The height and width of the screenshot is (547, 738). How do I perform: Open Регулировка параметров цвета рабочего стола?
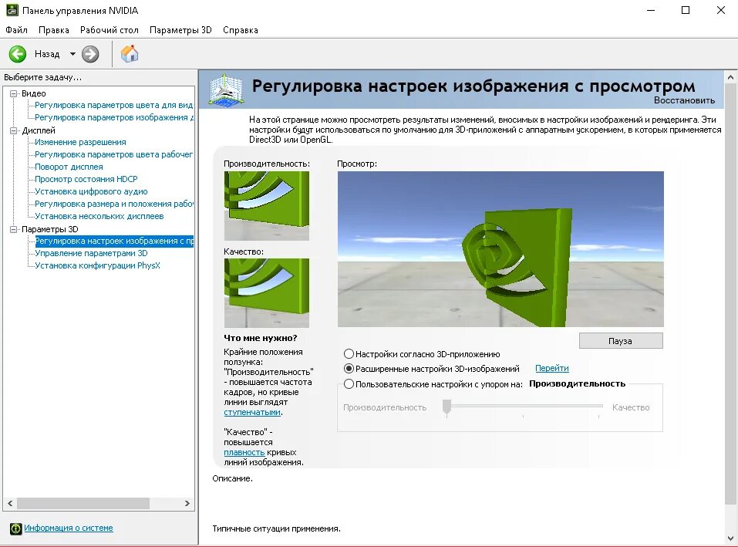(x=114, y=154)
